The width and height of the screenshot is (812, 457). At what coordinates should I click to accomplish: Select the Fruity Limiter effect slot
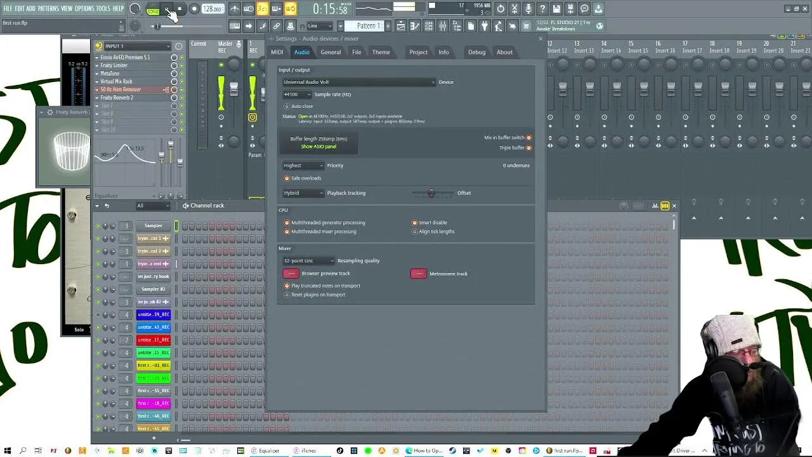(132, 65)
